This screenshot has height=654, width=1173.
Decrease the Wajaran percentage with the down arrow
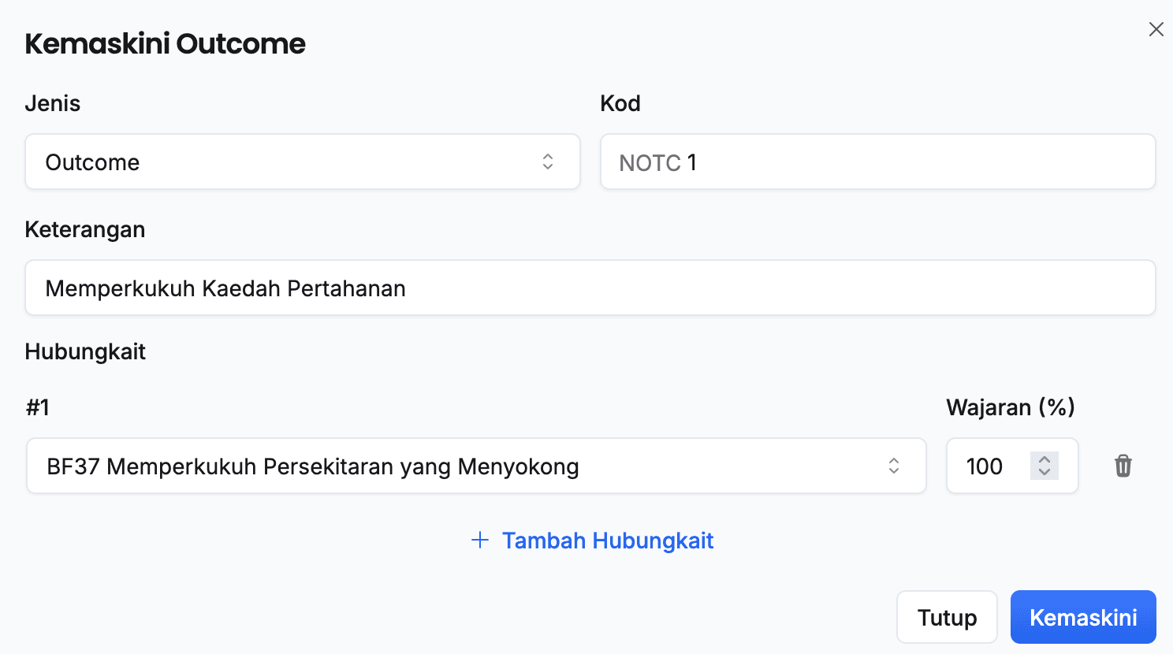pyautogui.click(x=1045, y=472)
